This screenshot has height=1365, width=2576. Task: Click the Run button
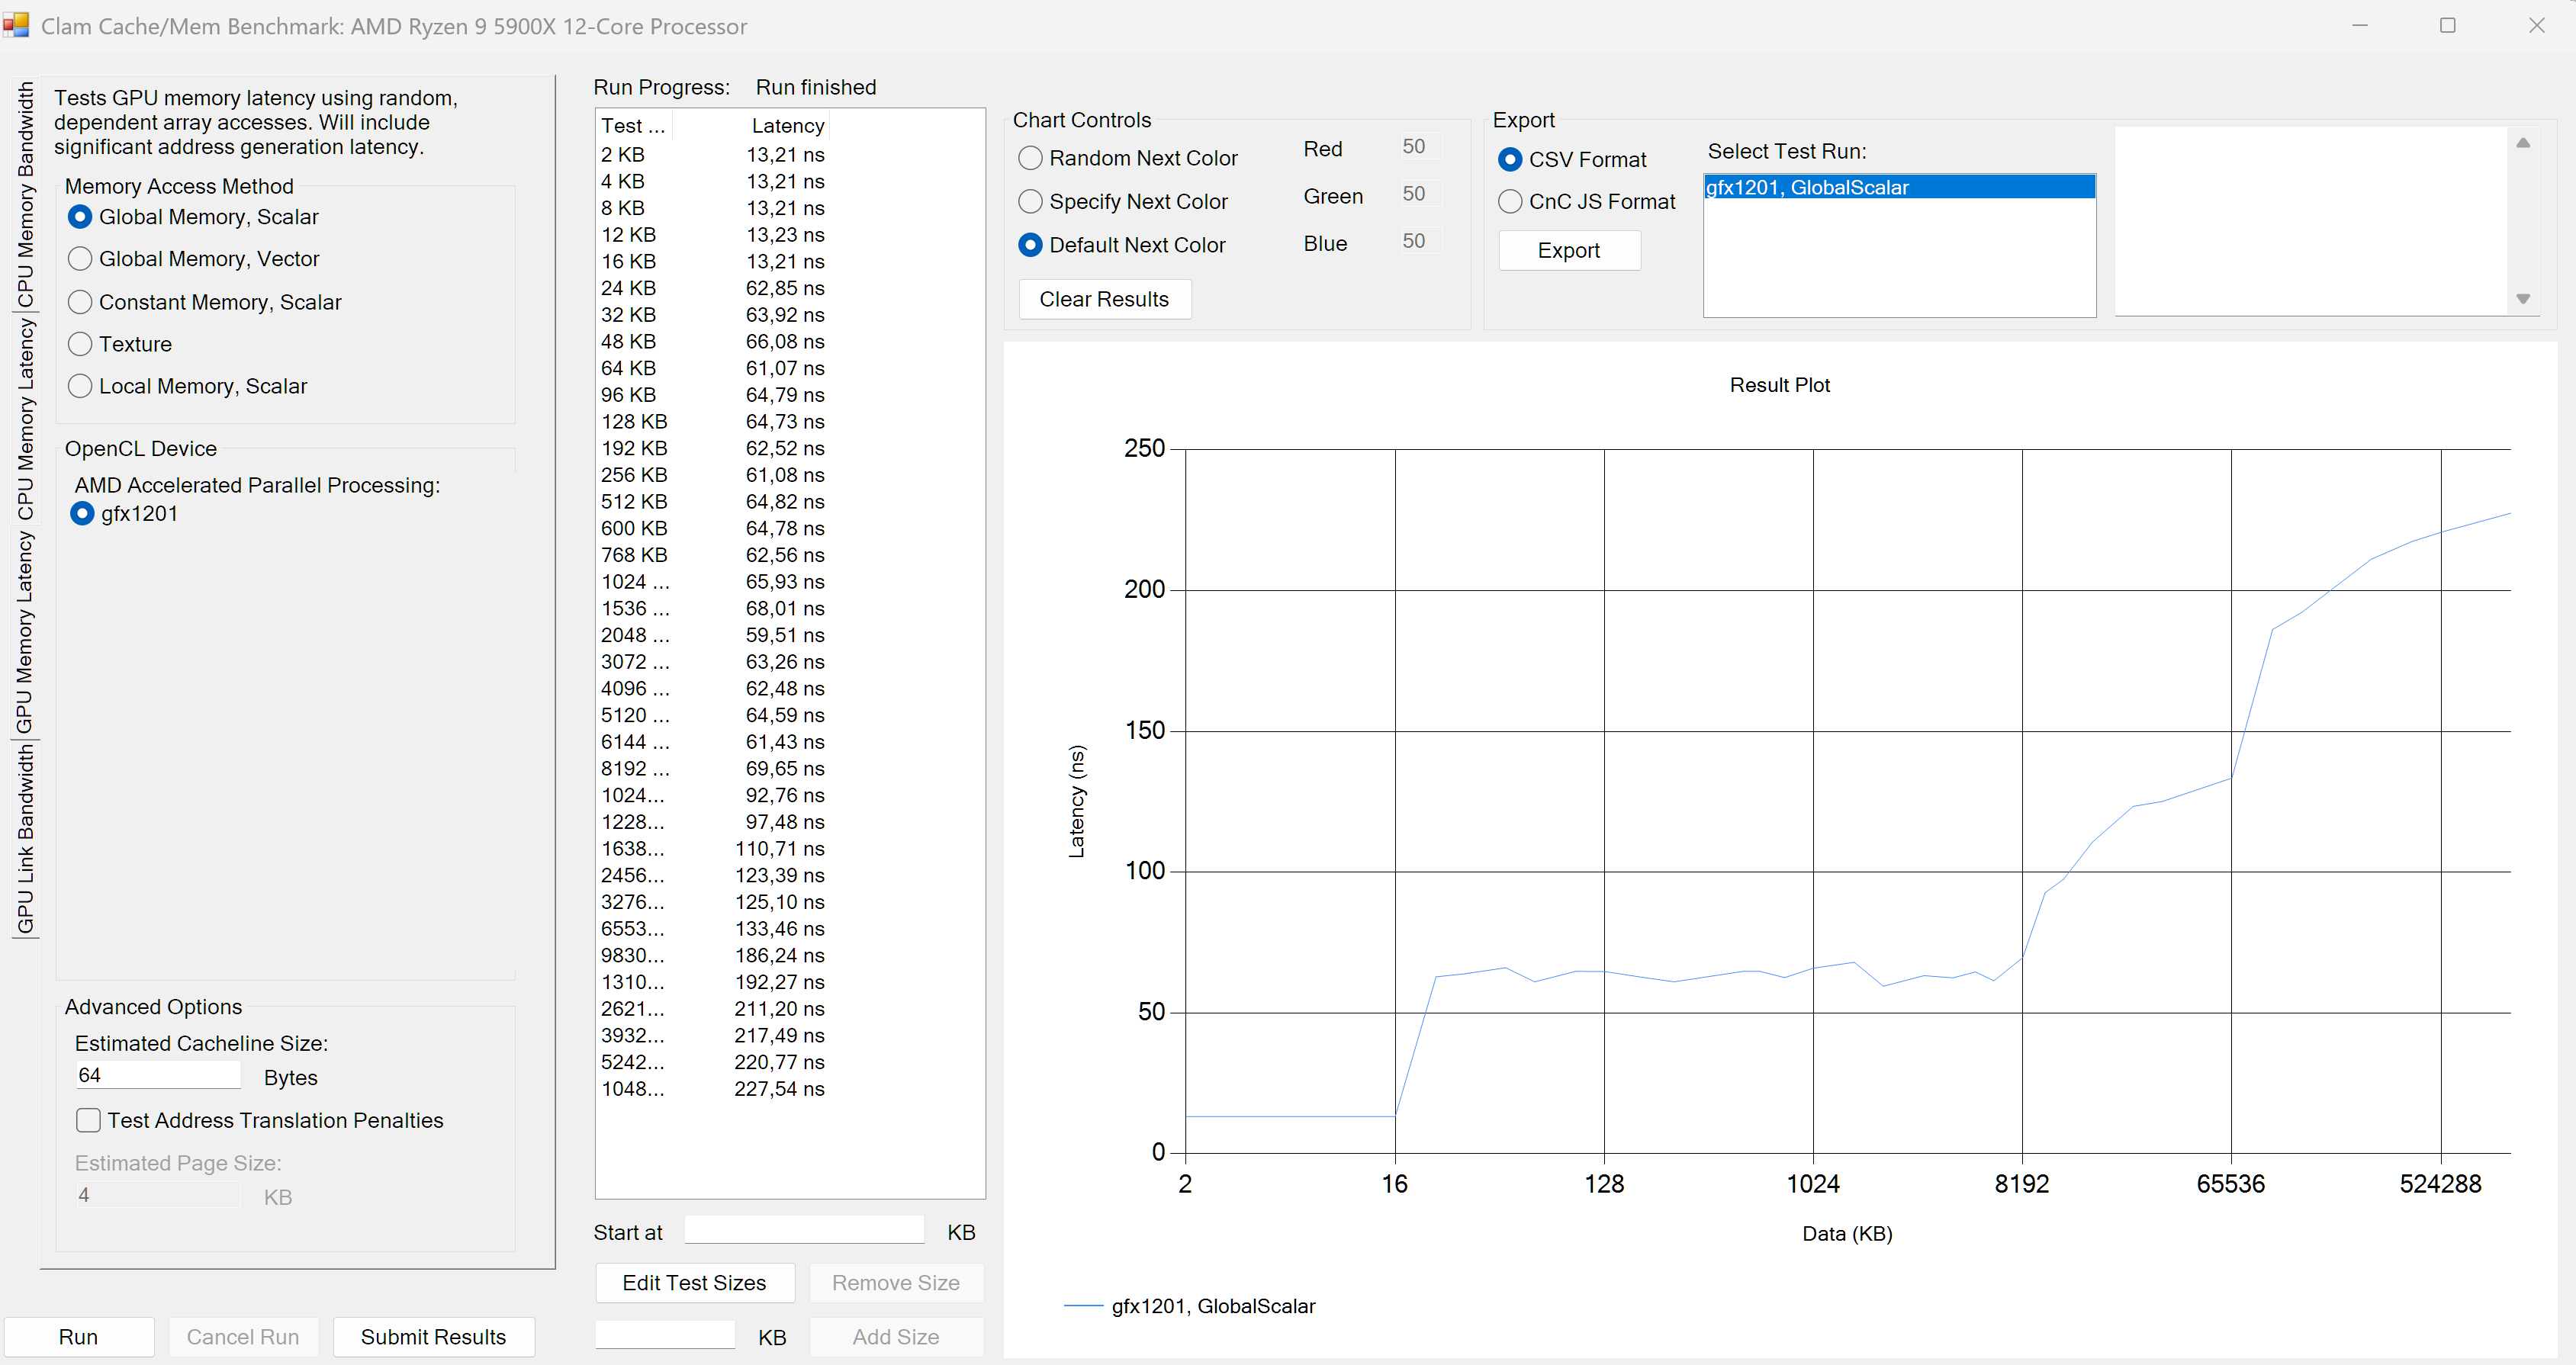pos(80,1336)
